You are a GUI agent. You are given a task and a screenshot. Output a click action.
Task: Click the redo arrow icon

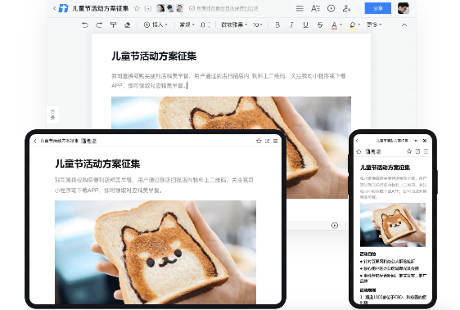(99, 25)
